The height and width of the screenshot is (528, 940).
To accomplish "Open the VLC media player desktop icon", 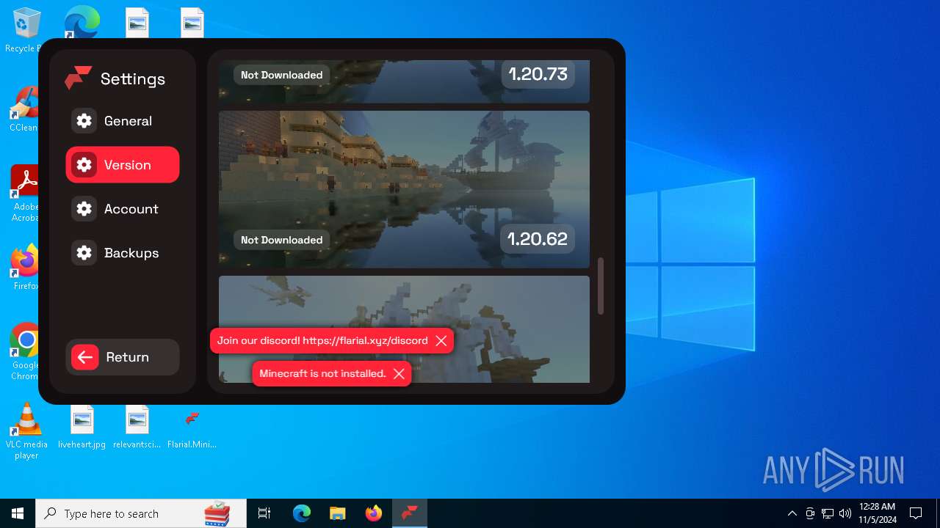I will [x=26, y=431].
